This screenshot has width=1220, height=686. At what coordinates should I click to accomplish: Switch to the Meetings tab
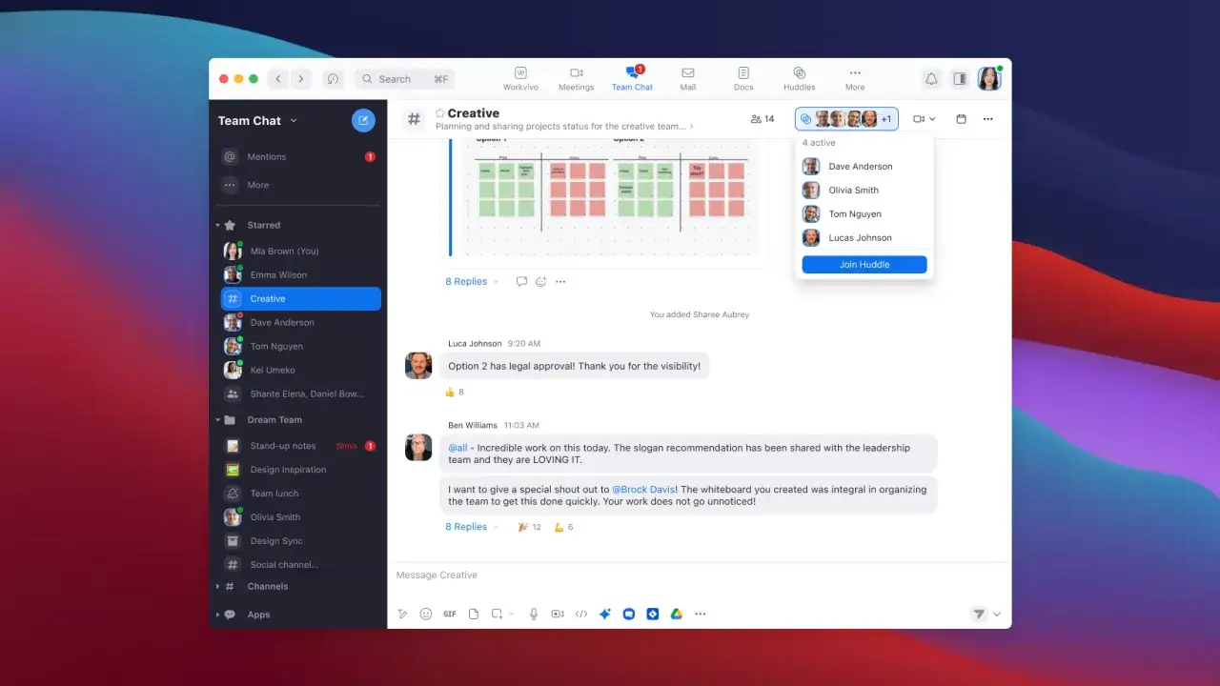click(x=576, y=79)
